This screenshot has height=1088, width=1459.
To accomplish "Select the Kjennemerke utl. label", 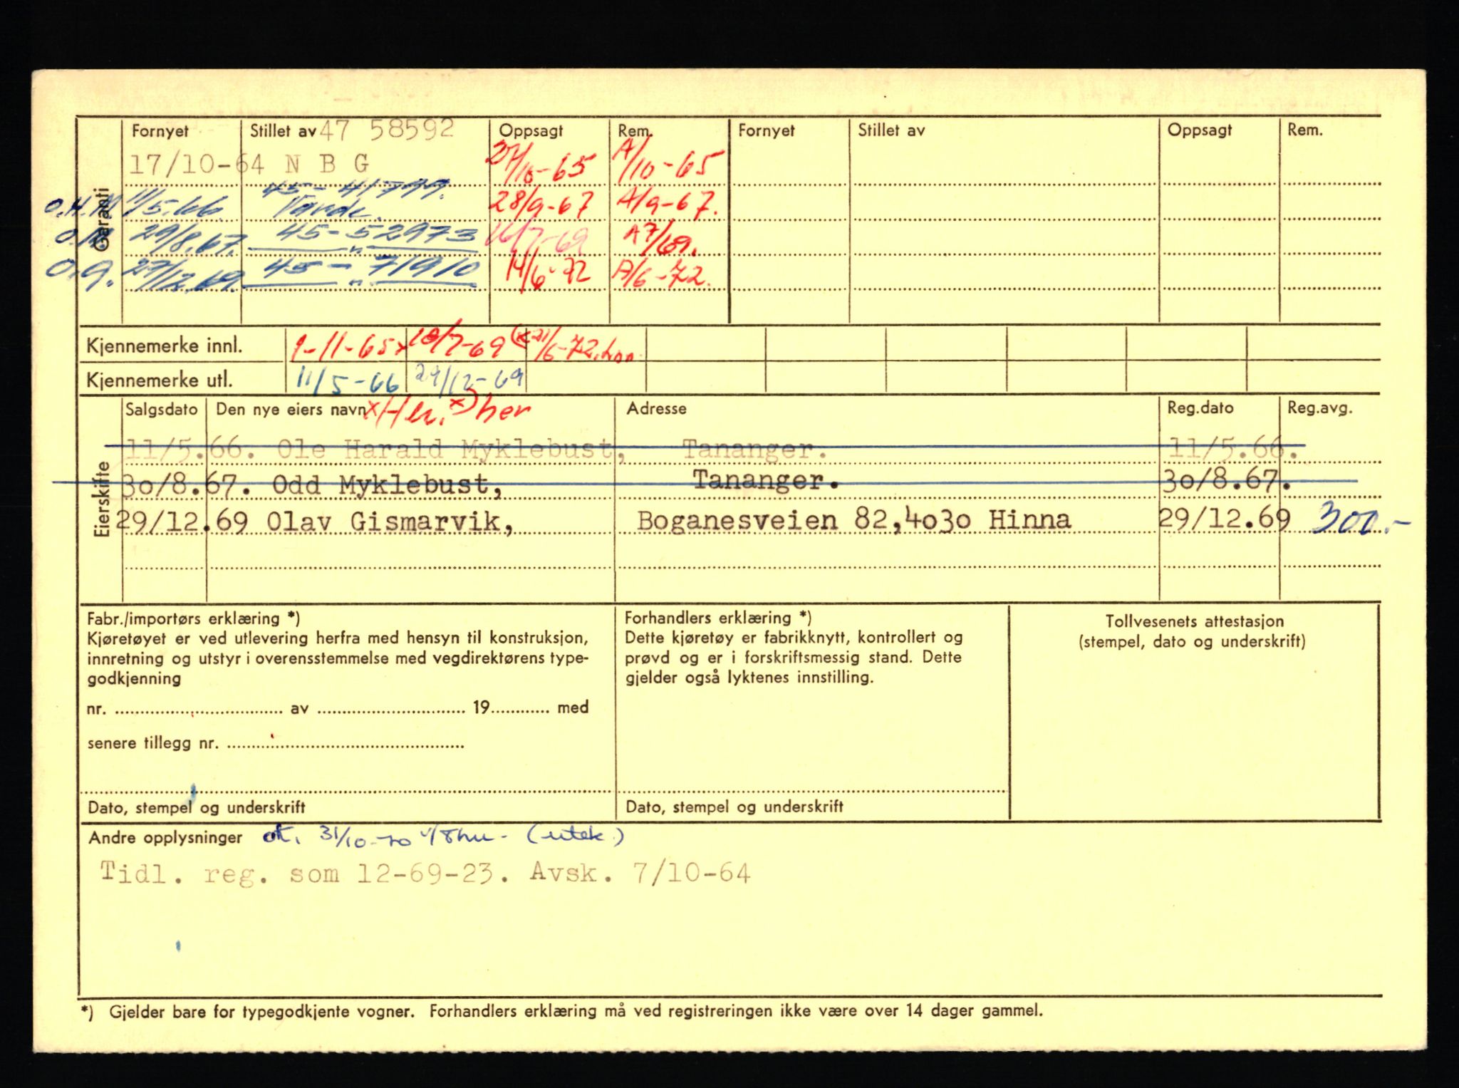I will [160, 380].
